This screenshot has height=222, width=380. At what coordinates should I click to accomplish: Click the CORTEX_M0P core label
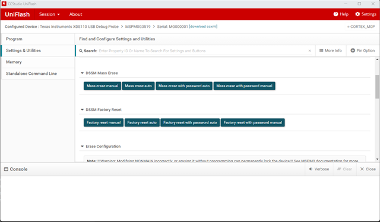[363, 27]
